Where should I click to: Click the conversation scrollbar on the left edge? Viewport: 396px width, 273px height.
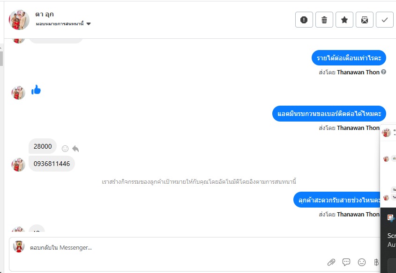pos(1,58)
